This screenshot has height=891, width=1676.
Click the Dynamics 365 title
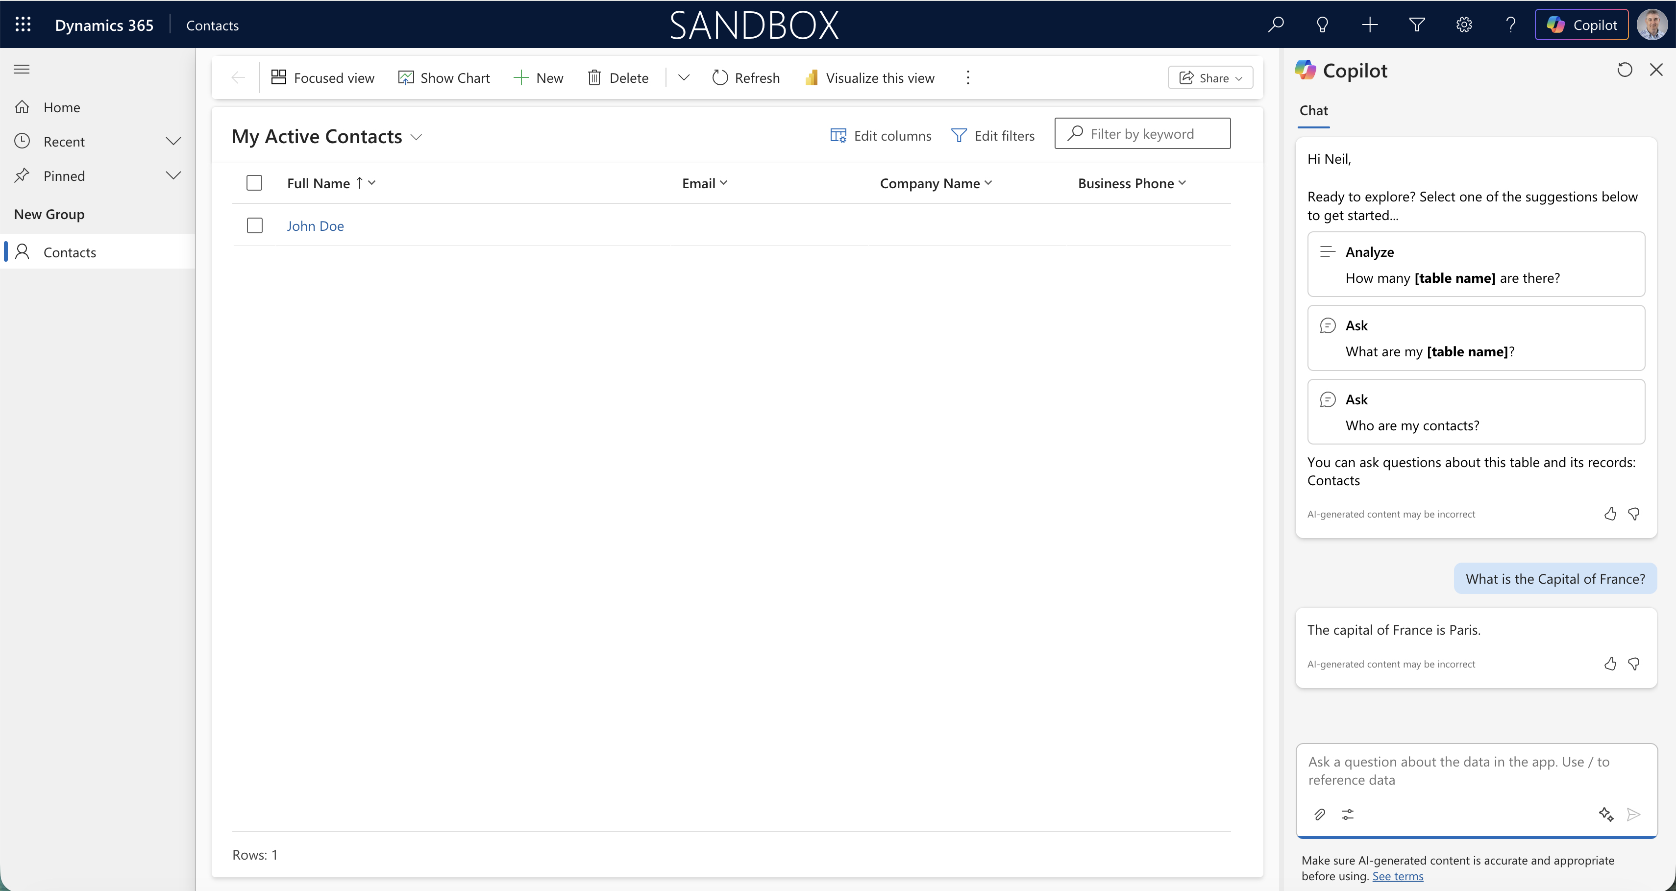[x=104, y=25]
